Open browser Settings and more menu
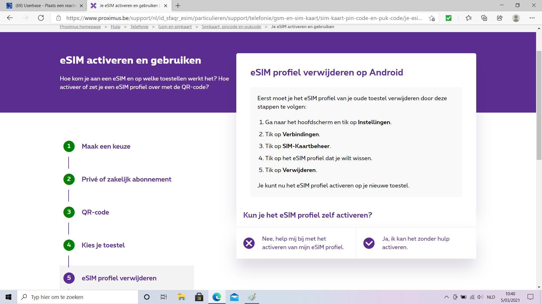This screenshot has width=542, height=304. coord(532,18)
